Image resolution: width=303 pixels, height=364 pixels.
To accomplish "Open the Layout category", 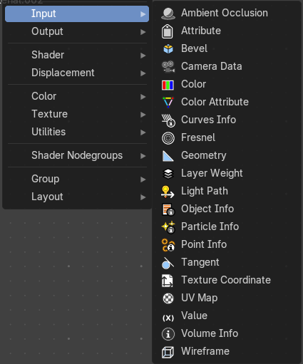I will [77, 197].
